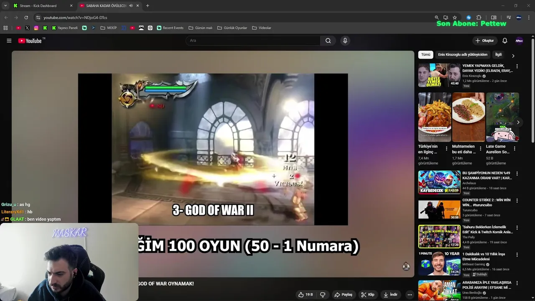Open the YouTube hamburger guide menu
This screenshot has width=535, height=301.
[x=9, y=41]
